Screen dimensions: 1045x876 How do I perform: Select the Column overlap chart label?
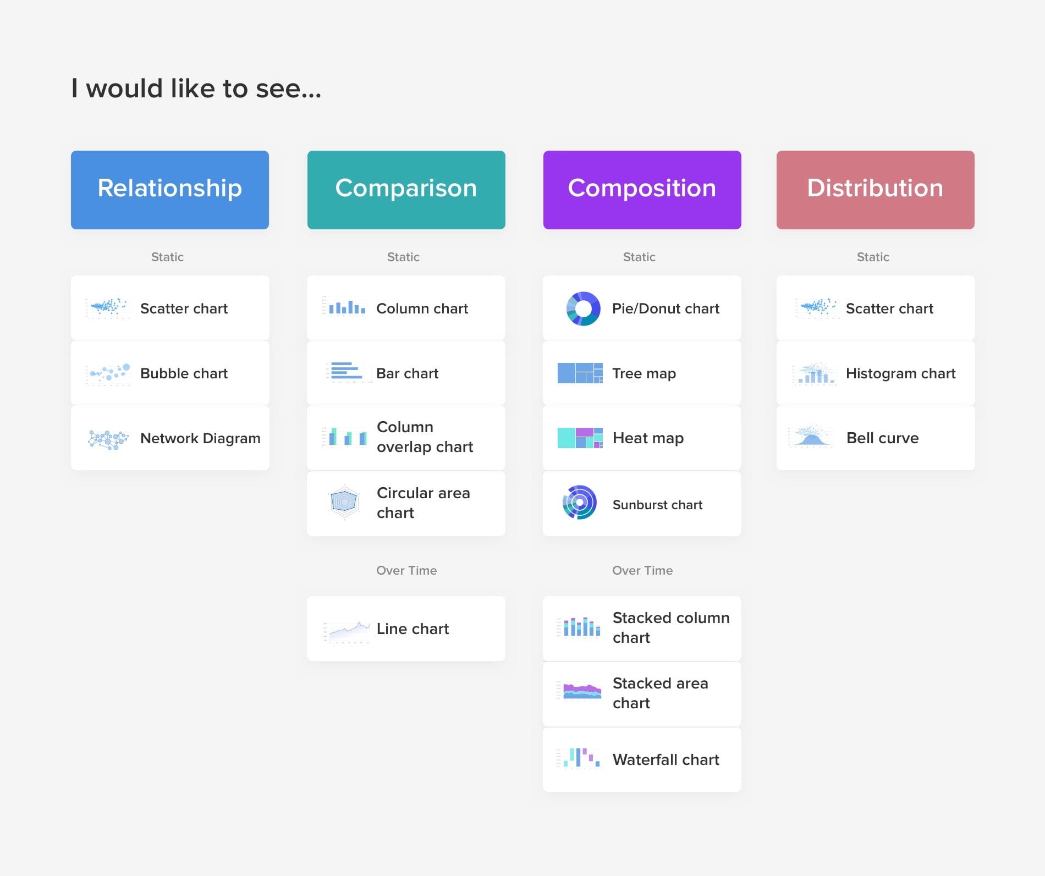point(425,437)
